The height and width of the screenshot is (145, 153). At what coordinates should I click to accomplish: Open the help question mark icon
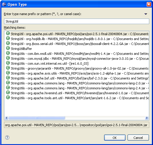(7, 137)
